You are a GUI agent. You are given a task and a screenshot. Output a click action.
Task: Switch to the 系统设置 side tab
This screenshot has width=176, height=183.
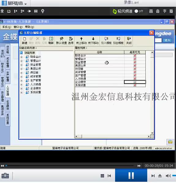tap(8, 119)
